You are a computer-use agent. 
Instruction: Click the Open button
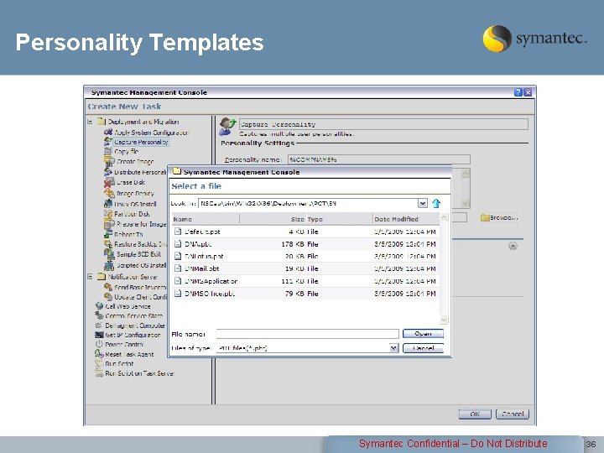(x=423, y=334)
